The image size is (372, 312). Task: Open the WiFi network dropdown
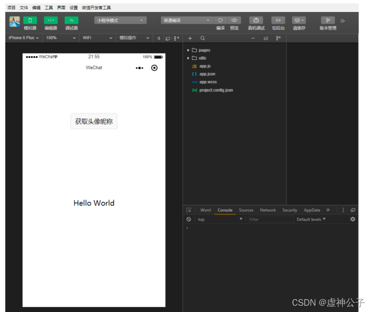coord(97,38)
